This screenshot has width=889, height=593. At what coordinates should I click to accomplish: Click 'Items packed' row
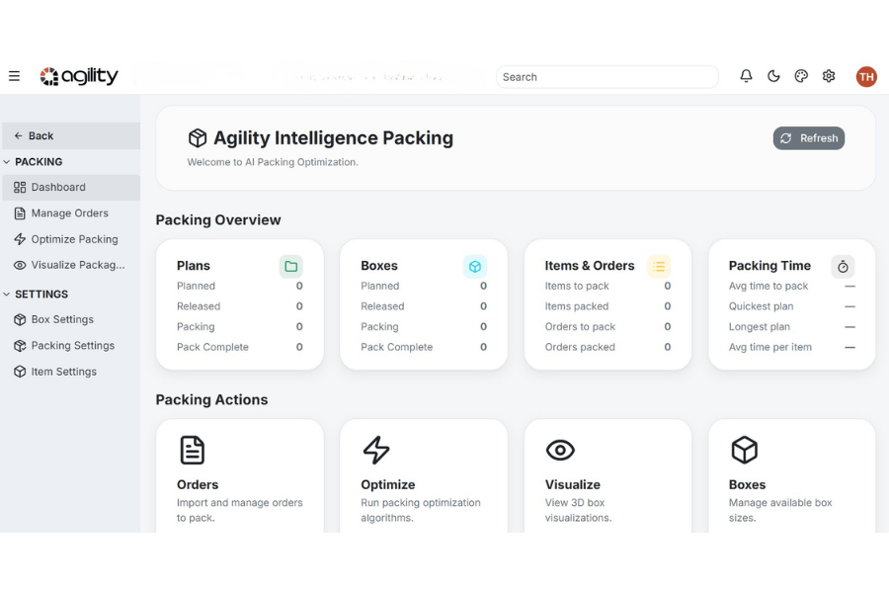[x=607, y=306]
